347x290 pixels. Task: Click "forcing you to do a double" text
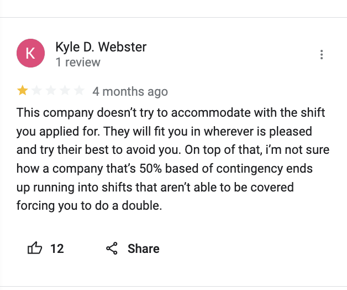tap(89, 206)
